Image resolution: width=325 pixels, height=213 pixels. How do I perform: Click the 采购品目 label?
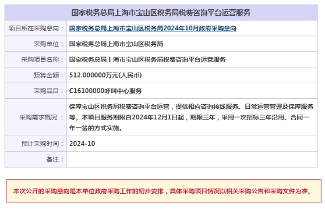pyautogui.click(x=48, y=91)
